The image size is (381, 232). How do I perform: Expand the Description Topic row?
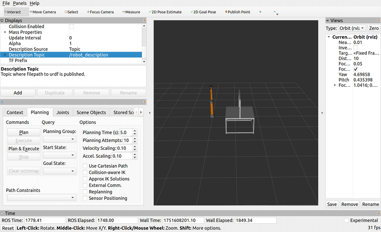5,55
